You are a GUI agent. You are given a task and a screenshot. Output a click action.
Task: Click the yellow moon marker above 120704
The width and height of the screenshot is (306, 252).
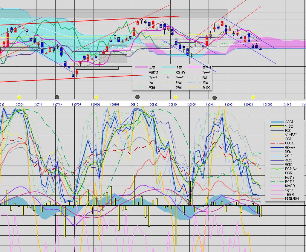tap(19, 97)
